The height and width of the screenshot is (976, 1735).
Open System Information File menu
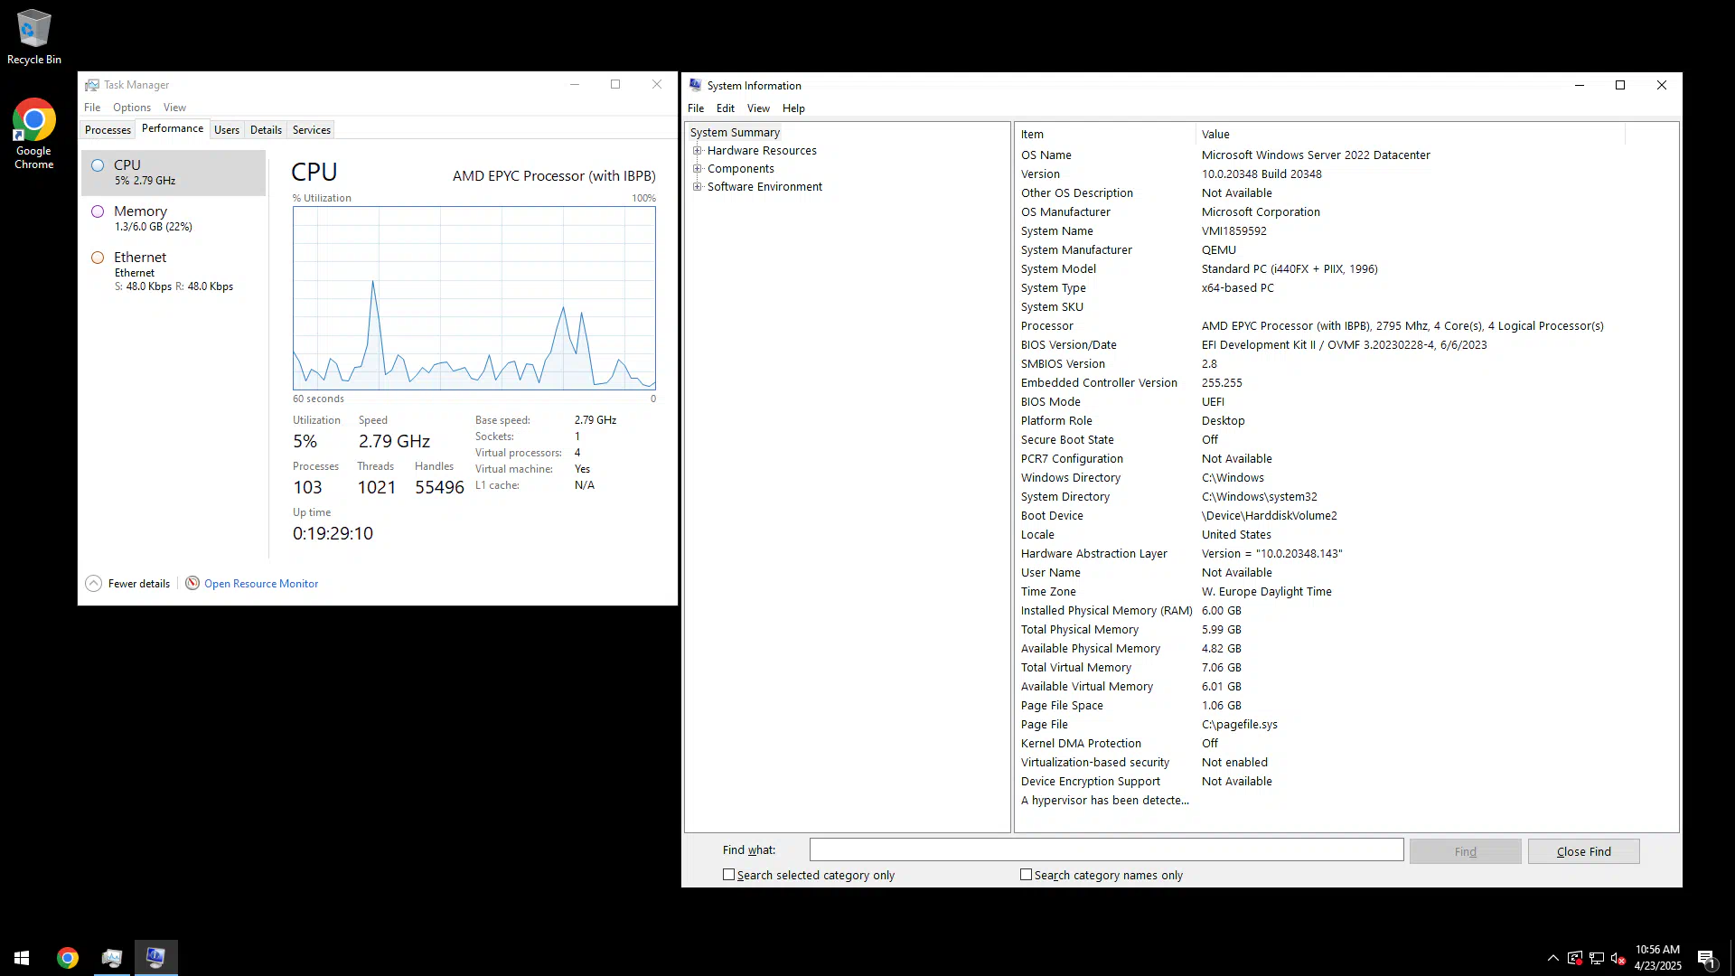696,108
